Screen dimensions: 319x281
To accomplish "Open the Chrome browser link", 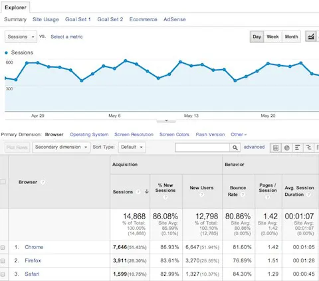I will (34, 247).
